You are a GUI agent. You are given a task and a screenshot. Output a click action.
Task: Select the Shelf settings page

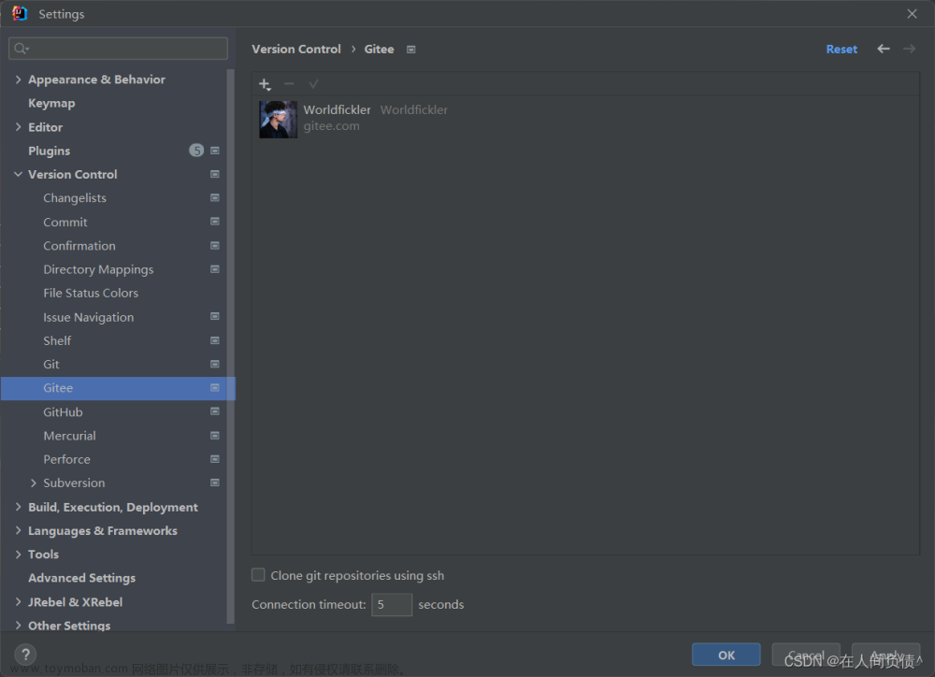57,340
